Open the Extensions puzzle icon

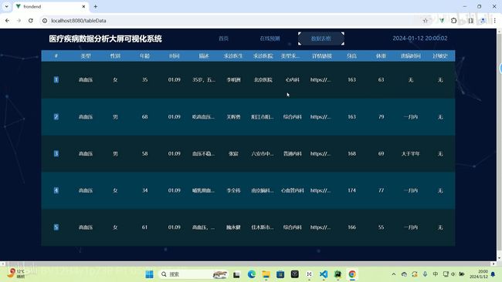point(453,21)
